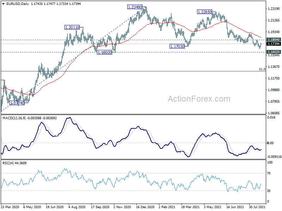Click the 4 Aug 2020 date label
The image size is (282, 211).
(77, 207)
